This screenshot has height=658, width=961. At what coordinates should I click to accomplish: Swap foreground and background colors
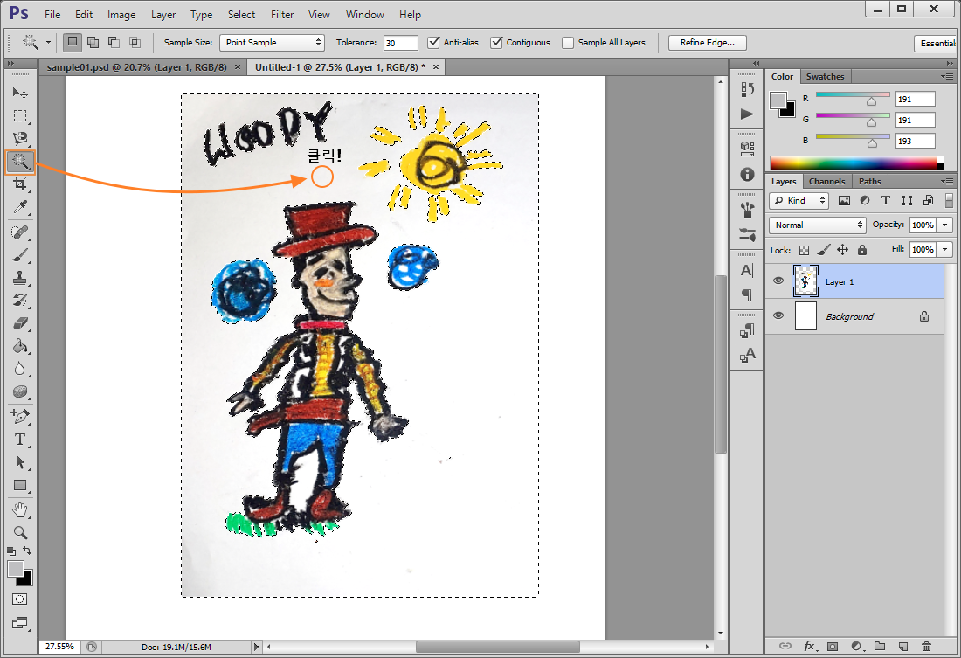[27, 551]
